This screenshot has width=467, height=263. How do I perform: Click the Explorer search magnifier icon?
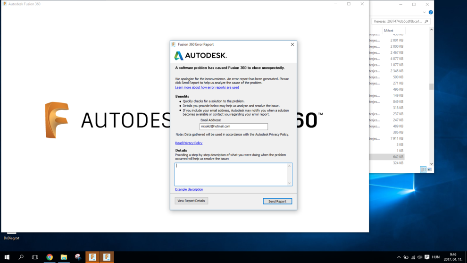(x=426, y=21)
